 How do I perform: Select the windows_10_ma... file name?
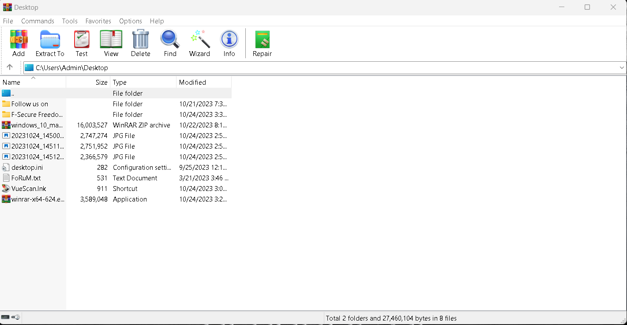(37, 125)
